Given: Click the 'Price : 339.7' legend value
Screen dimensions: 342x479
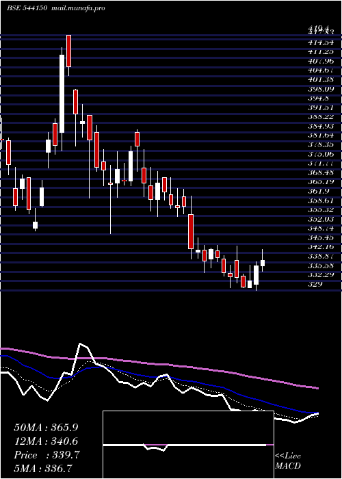Looking at the screenshot, I should pos(47,455).
